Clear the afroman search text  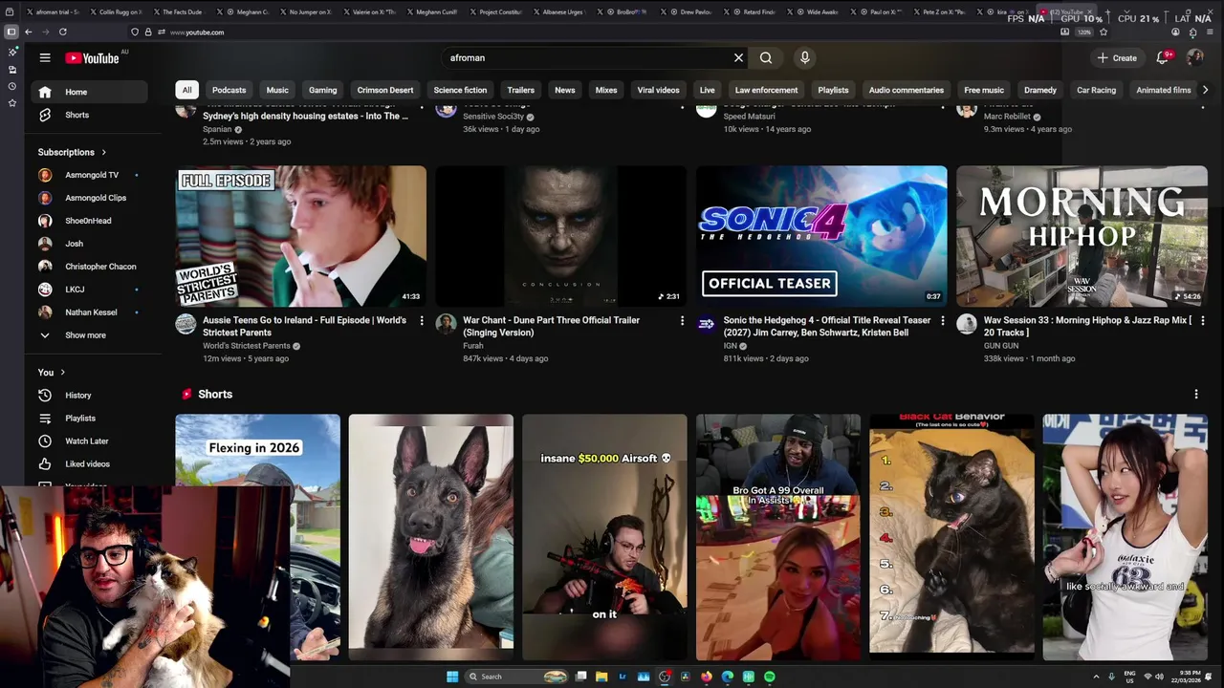coord(738,58)
